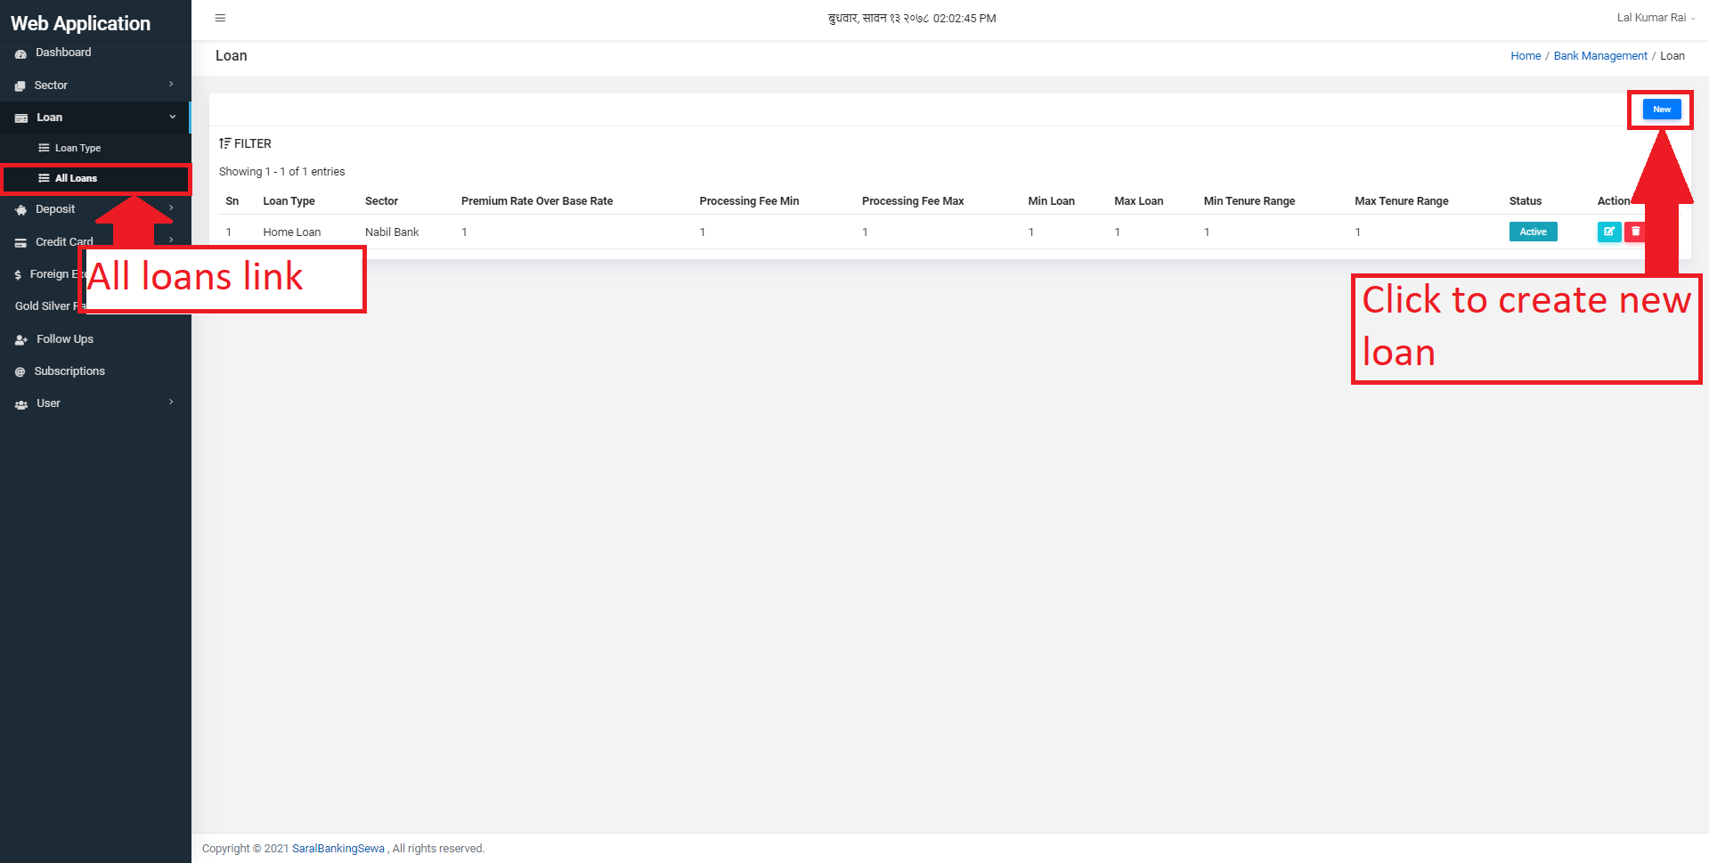Delete the Home Loan row
1709x863 pixels.
tap(1635, 232)
